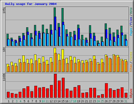Click day 20 on the x-axis
Image resolution: width=134 pixels, height=104 pixels.
click(82, 101)
